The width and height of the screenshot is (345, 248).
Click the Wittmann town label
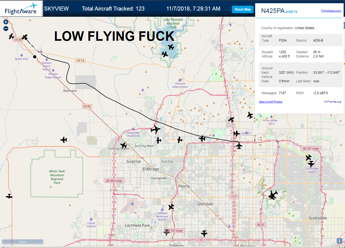click(x=70, y=91)
